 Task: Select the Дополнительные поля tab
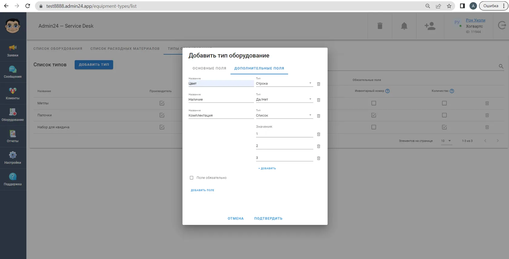[x=259, y=68]
